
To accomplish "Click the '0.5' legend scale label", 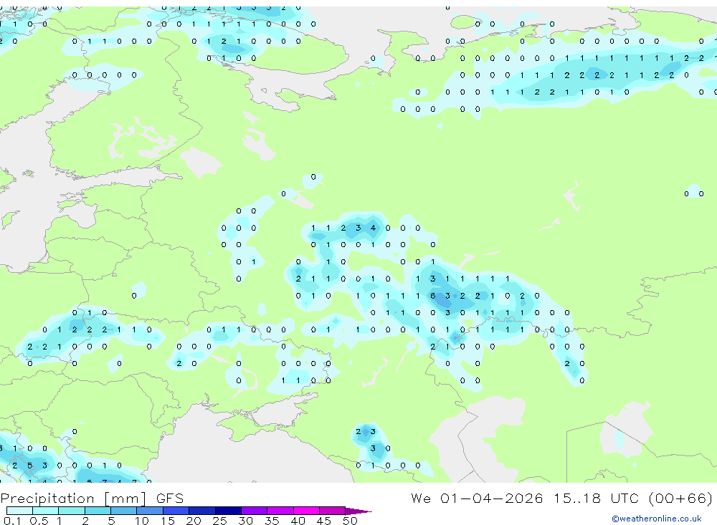I will (39, 521).
